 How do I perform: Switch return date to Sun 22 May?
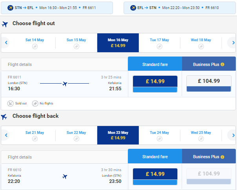click(77, 135)
